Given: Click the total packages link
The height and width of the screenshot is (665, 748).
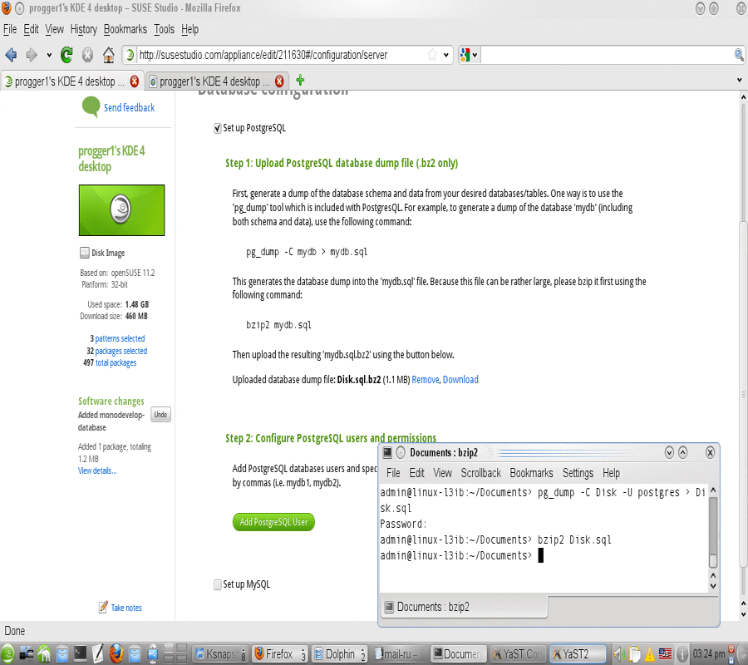Looking at the screenshot, I should 116,363.
